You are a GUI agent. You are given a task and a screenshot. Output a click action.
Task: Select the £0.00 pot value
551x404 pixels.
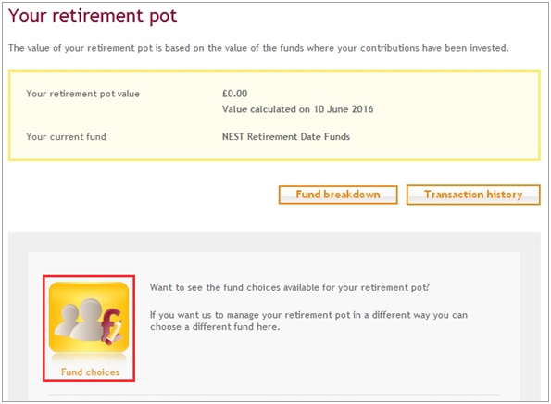point(234,94)
